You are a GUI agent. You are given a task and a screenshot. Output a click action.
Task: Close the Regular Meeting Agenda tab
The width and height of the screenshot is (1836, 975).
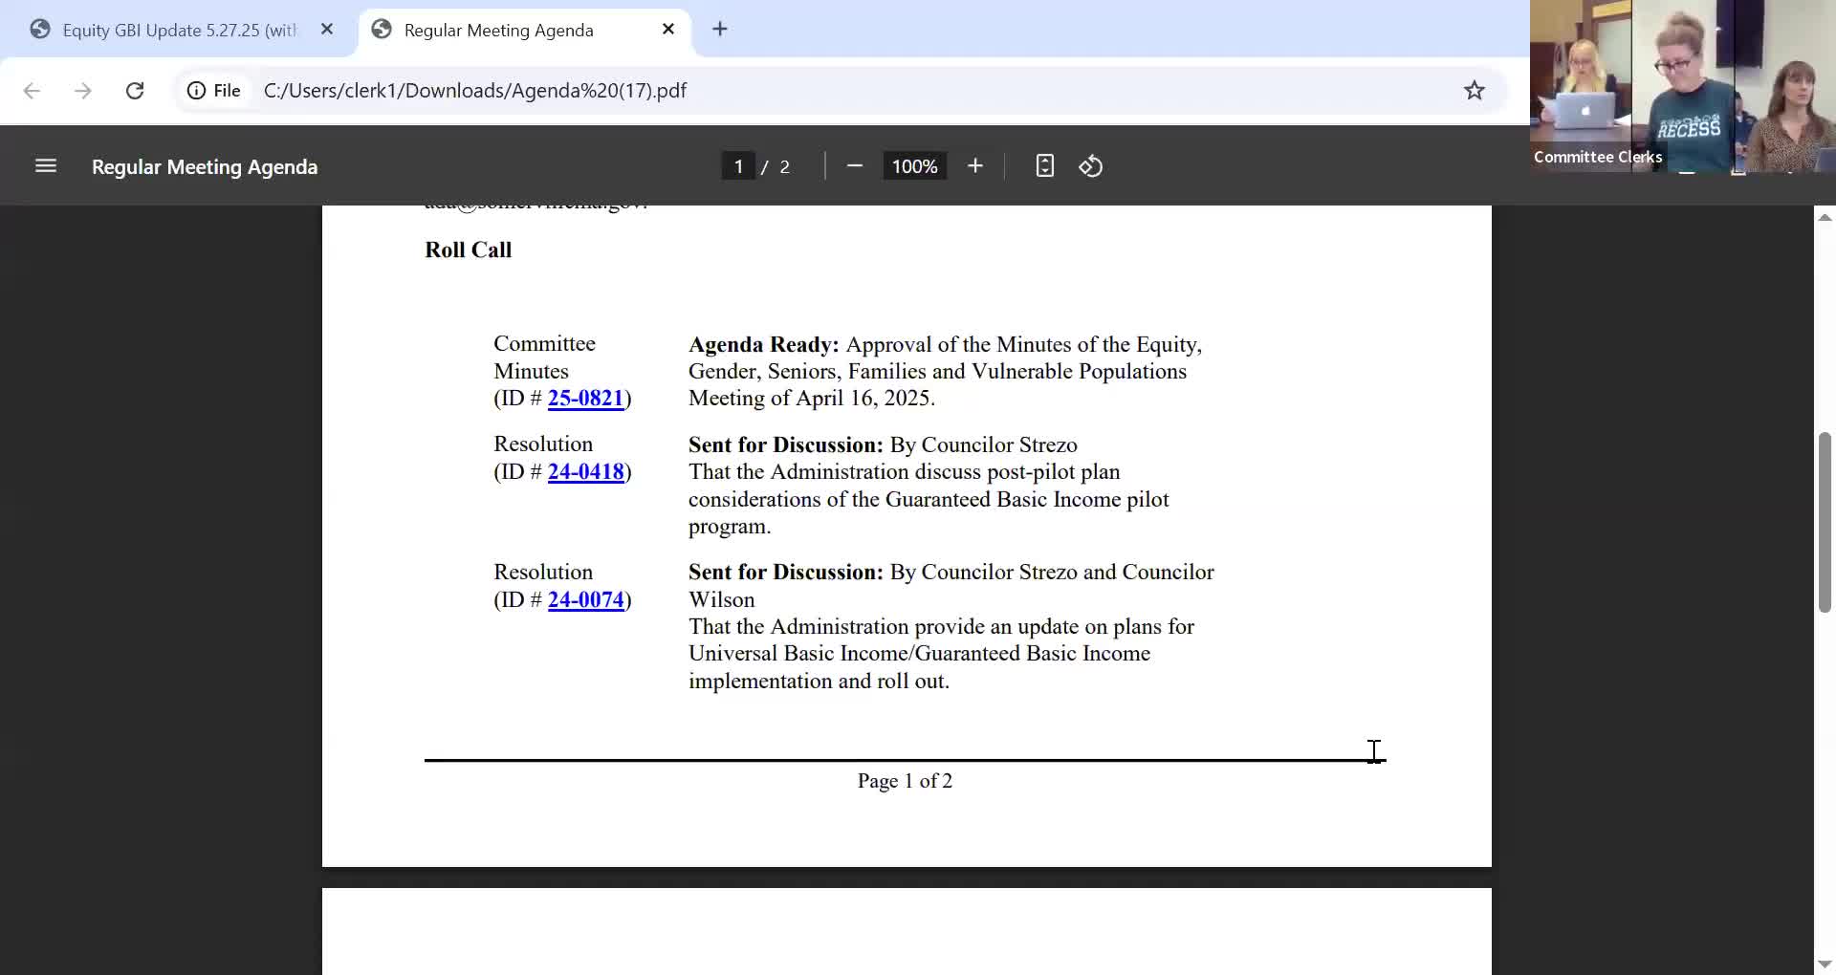668,30
